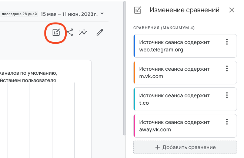Image resolution: width=244 pixels, height=158 pixels.
Task: Select the away.vk.com comparison card
Action: 185,126
